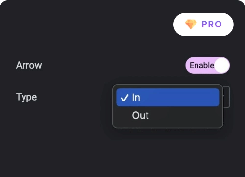Click the orange diamond icon
The height and width of the screenshot is (177, 245).
coord(191,25)
